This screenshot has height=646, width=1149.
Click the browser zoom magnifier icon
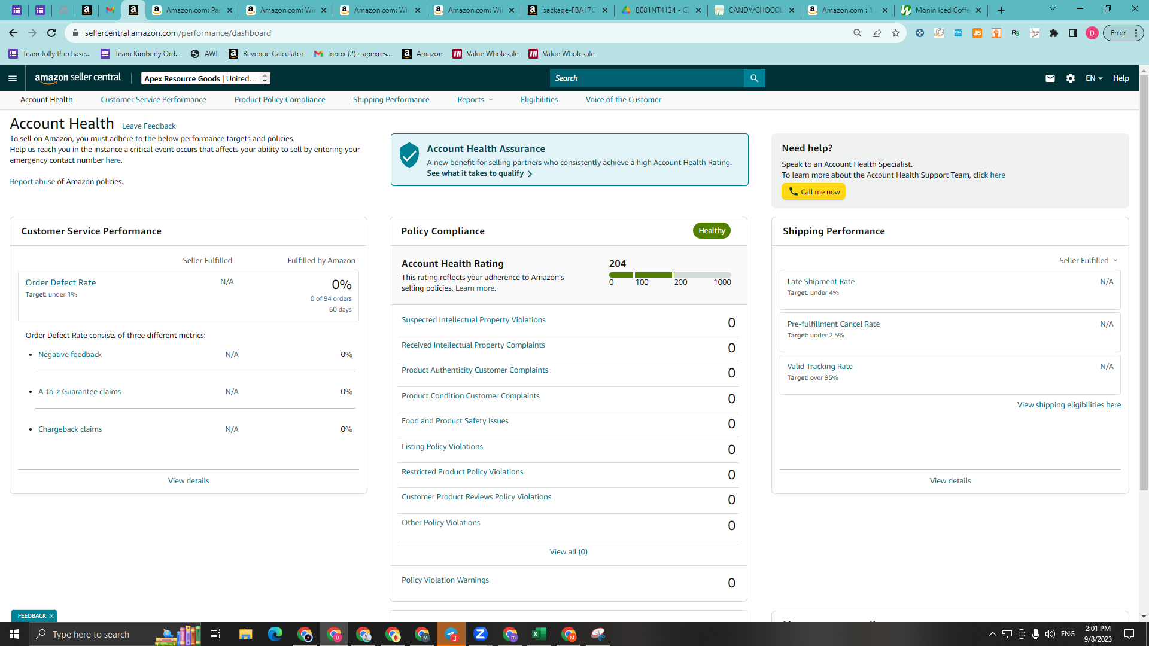[858, 33]
